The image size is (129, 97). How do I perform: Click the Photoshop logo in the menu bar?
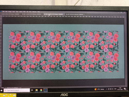pyautogui.click(x=1, y=11)
